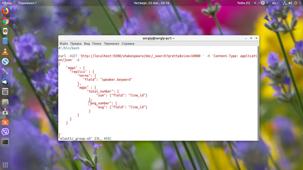Open Ubuntu Software orange bag icon
The width and height of the screenshot is (303, 170).
(5, 122)
